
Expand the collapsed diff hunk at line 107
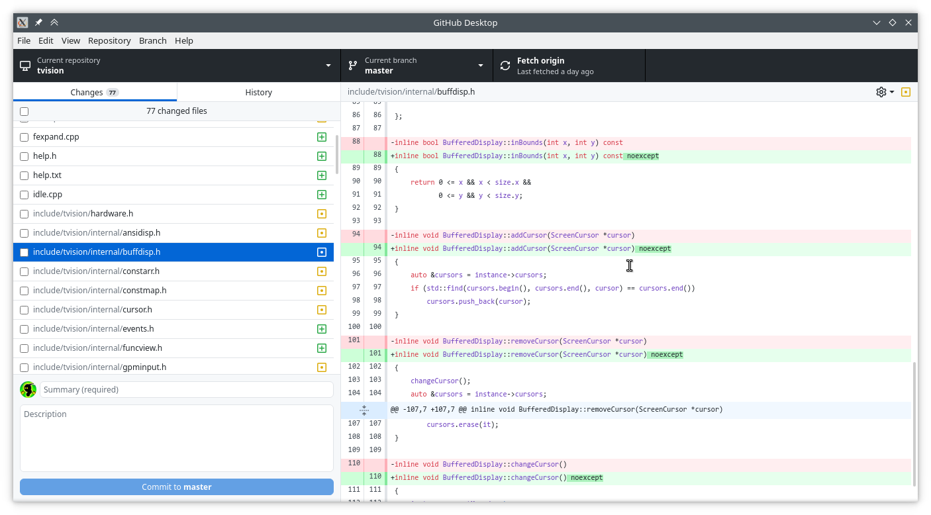point(364,410)
